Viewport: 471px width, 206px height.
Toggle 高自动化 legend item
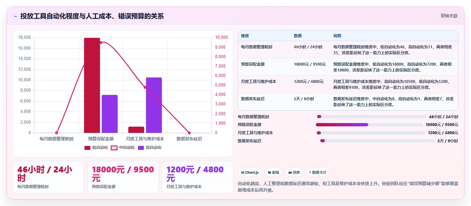[x=150, y=148]
